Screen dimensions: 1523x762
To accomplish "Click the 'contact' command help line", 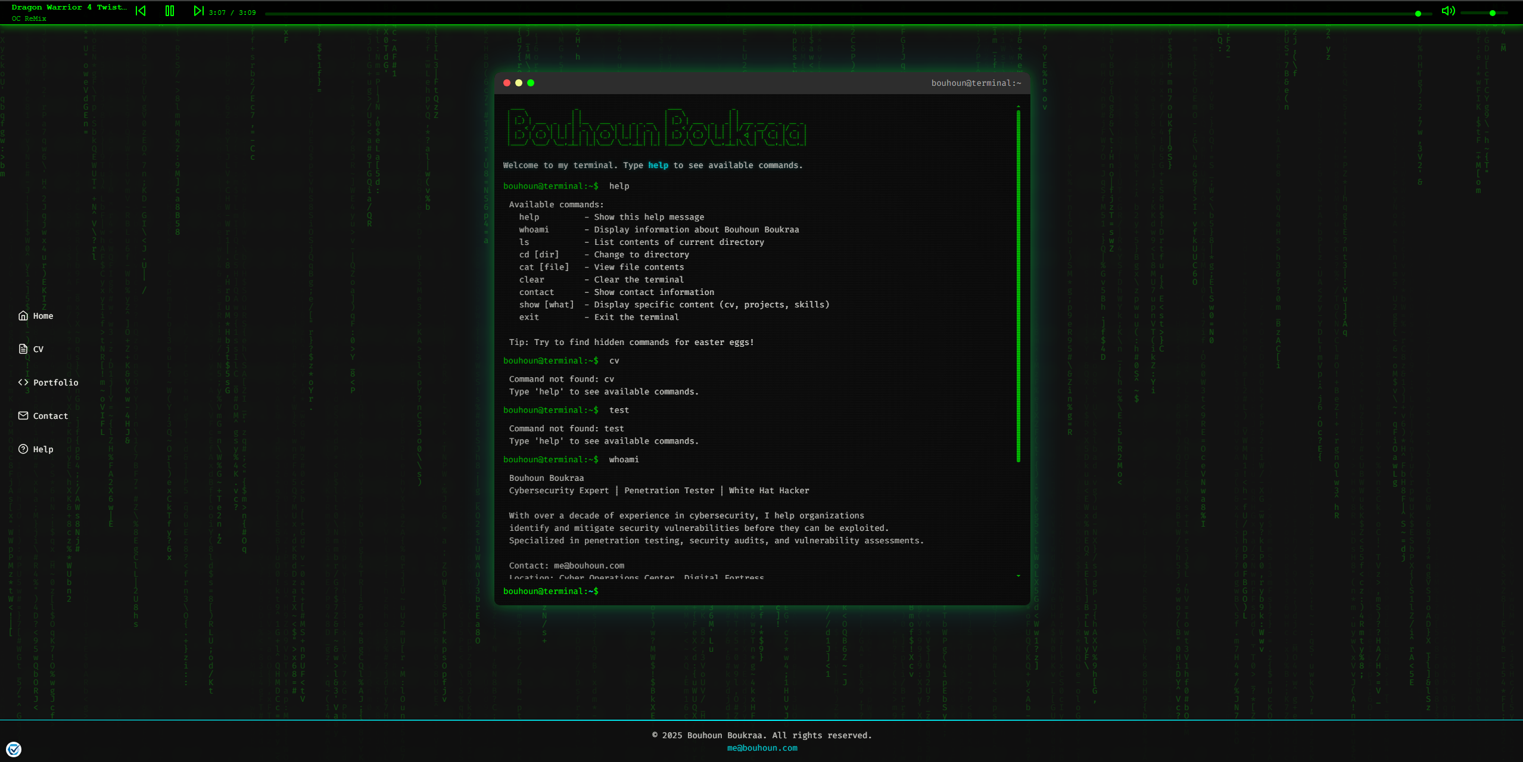I will 616,293.
